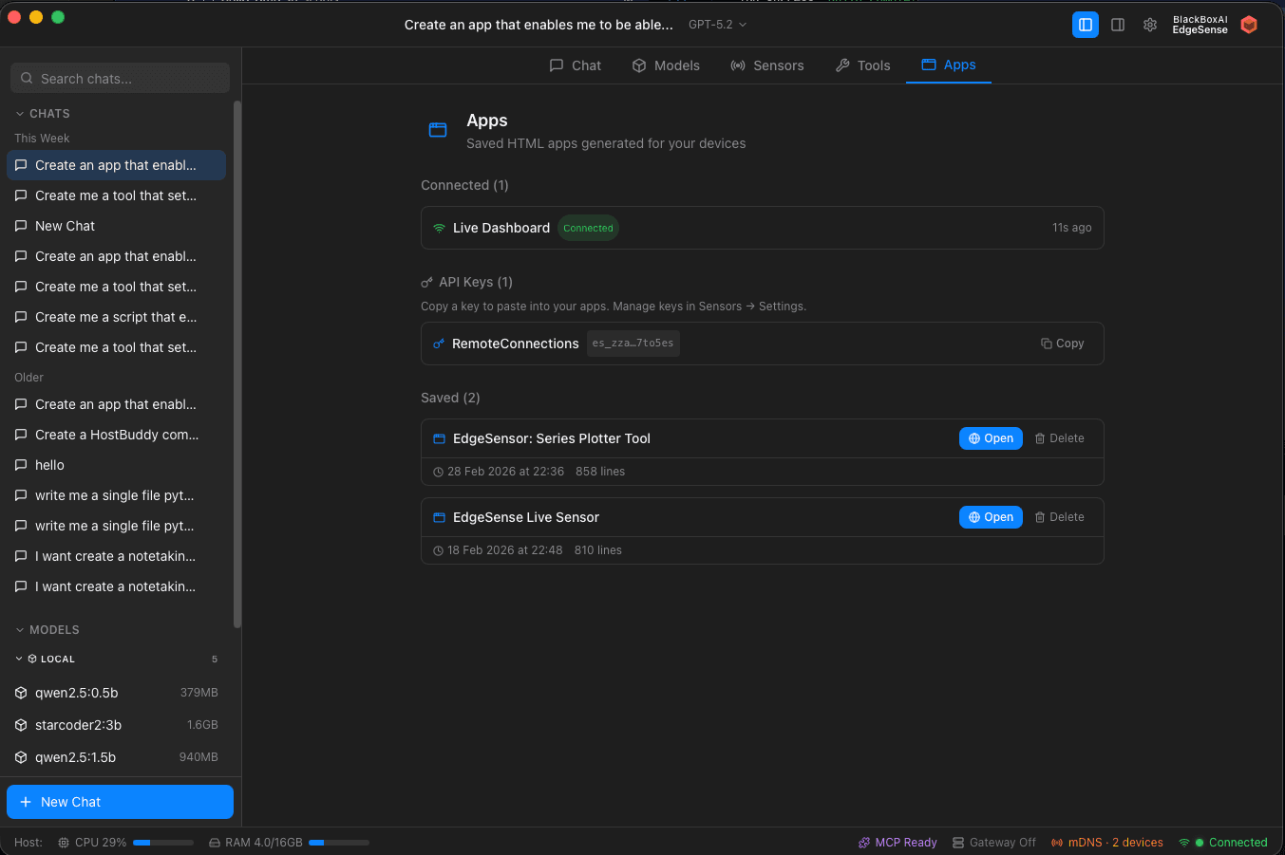Open the GPT-5.2 model dropdown
The image size is (1285, 855).
pos(717,25)
